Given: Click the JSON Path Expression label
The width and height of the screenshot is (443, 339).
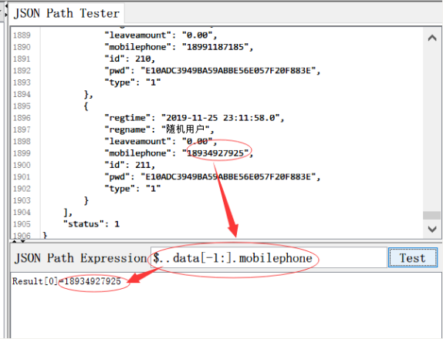Looking at the screenshot, I should tap(80, 258).
